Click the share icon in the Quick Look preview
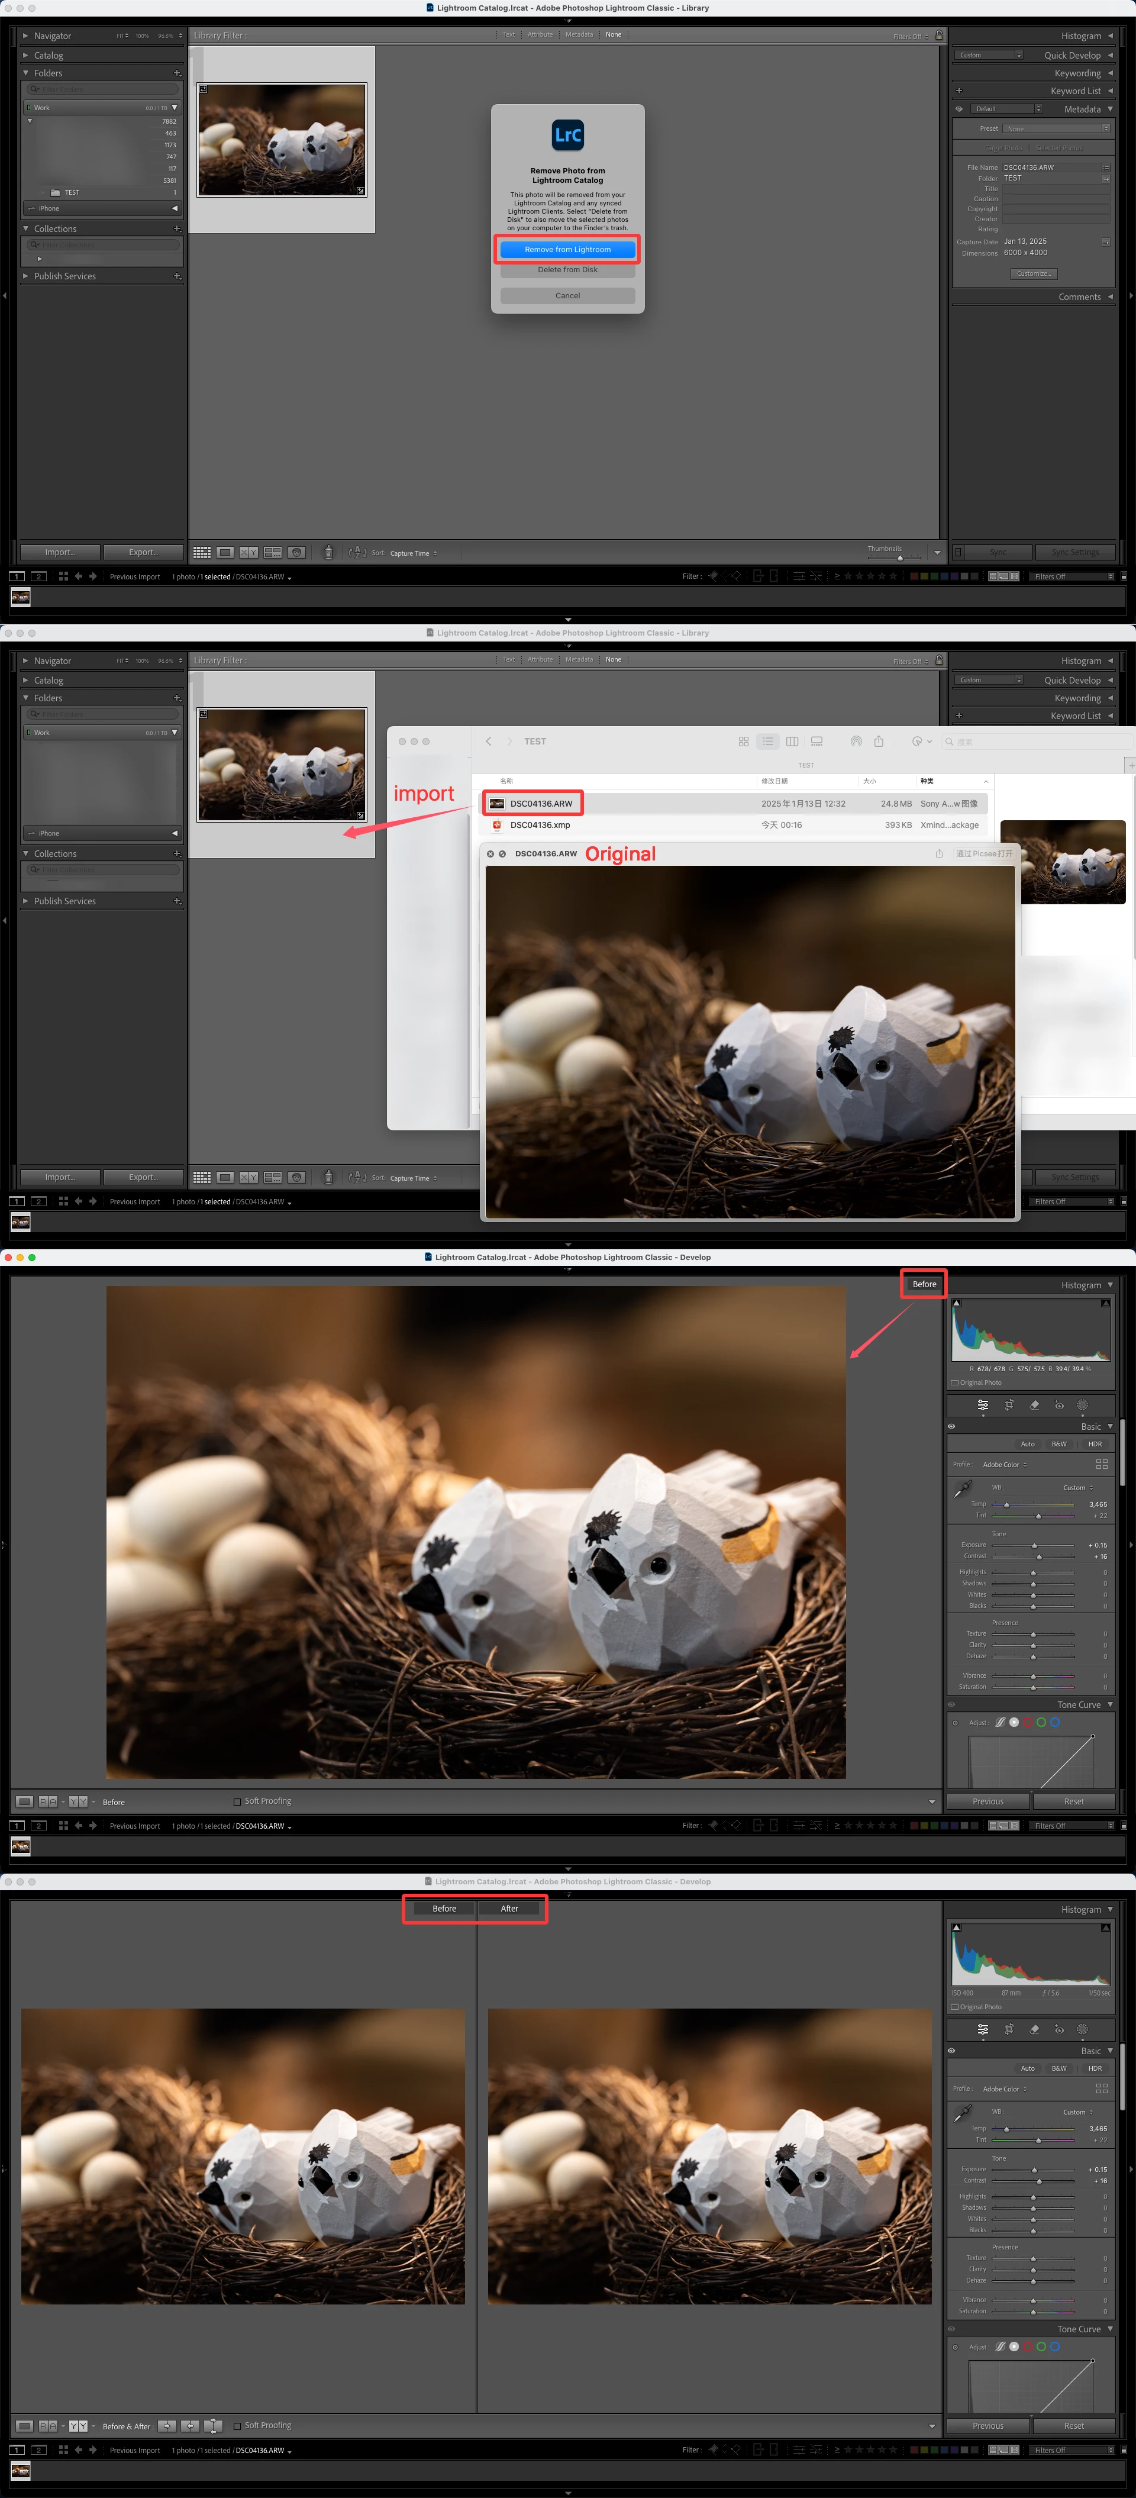The width and height of the screenshot is (1136, 2498). tap(938, 855)
